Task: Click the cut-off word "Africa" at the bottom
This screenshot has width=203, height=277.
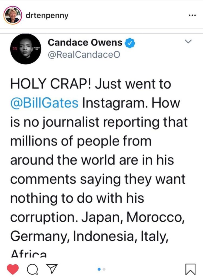Action: (x=28, y=254)
